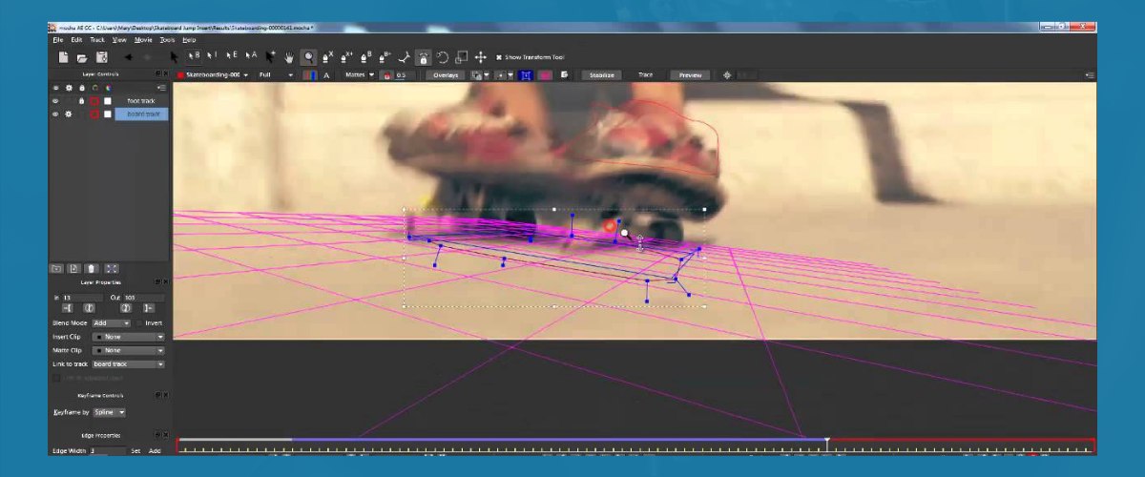The width and height of the screenshot is (1145, 477).
Task: Expand the Link to track dropdown
Action: pyautogui.click(x=128, y=363)
